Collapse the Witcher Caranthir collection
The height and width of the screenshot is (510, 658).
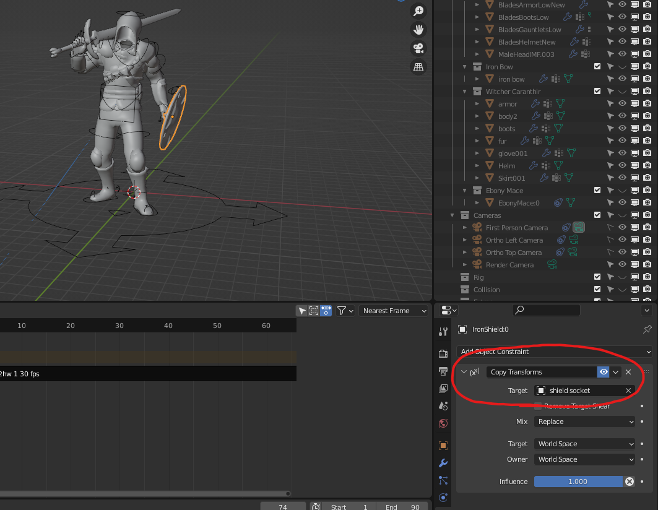[464, 91]
